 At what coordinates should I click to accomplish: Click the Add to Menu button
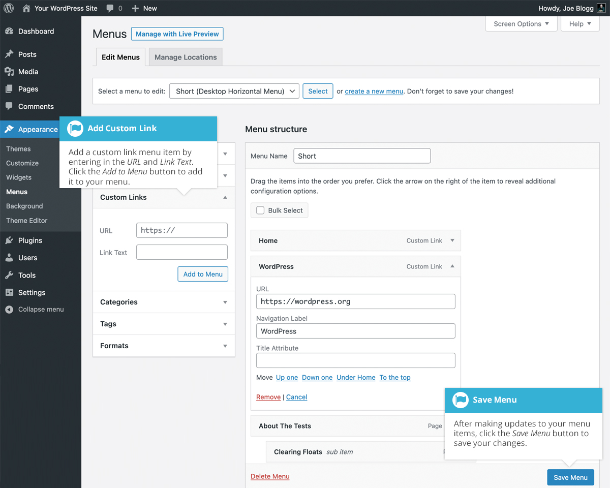click(x=203, y=274)
